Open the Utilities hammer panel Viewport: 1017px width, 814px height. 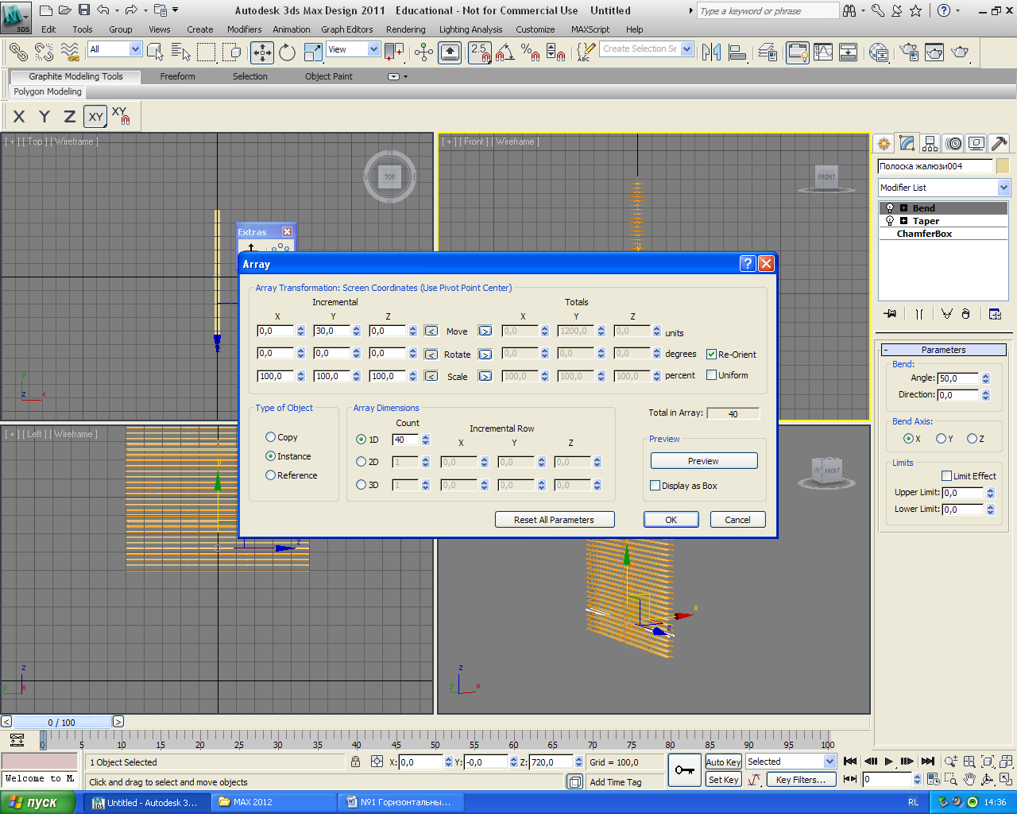tap(1000, 143)
